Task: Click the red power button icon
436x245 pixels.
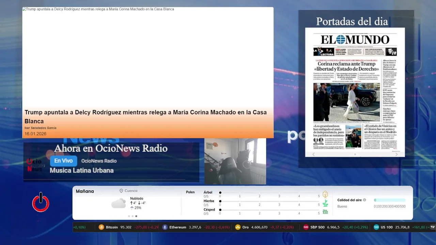Action: tap(41, 202)
